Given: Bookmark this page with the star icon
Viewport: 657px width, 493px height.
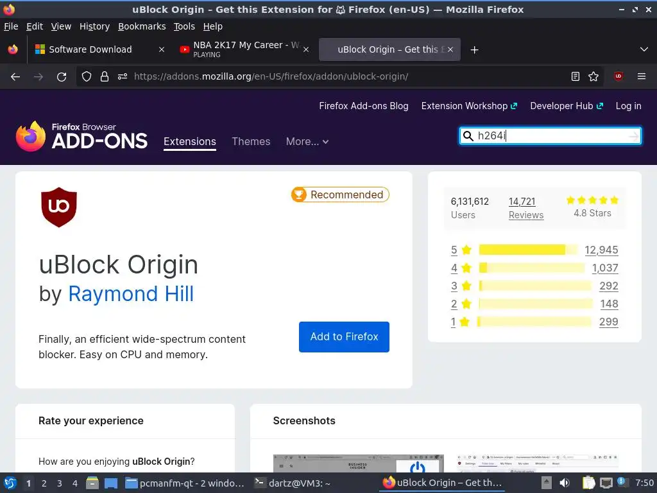Looking at the screenshot, I should 593,76.
